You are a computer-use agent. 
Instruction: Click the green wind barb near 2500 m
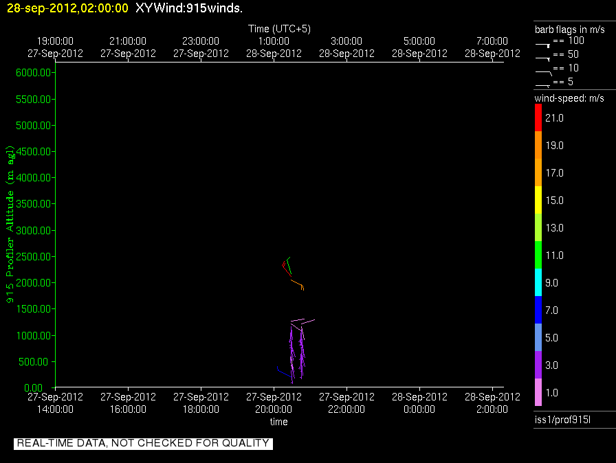(x=289, y=266)
